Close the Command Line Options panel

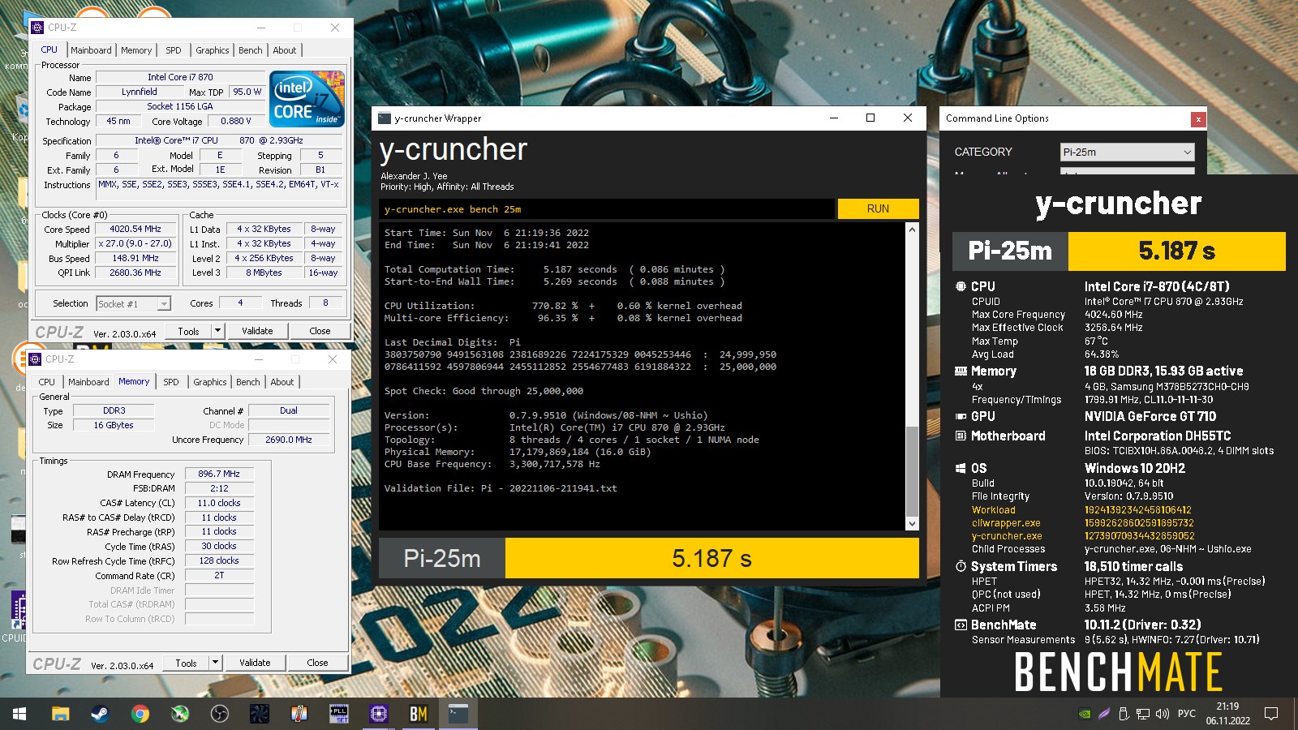1198,119
